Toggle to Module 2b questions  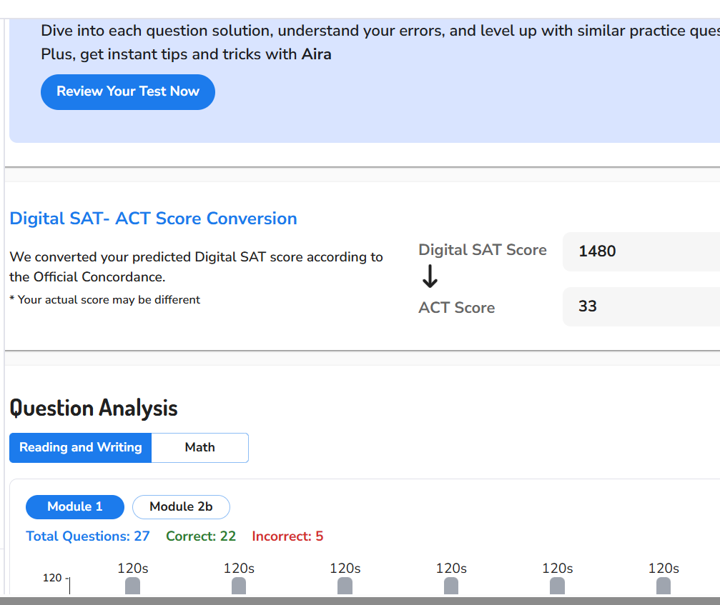[181, 506]
